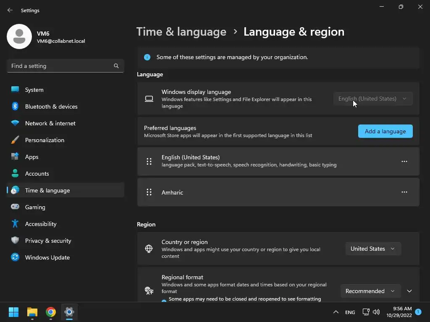The image size is (430, 322).
Task: Click the ENG input language indicator
Action: coord(350,312)
